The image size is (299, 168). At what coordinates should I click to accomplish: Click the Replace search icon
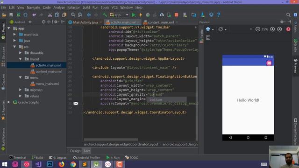tap(80, 15)
